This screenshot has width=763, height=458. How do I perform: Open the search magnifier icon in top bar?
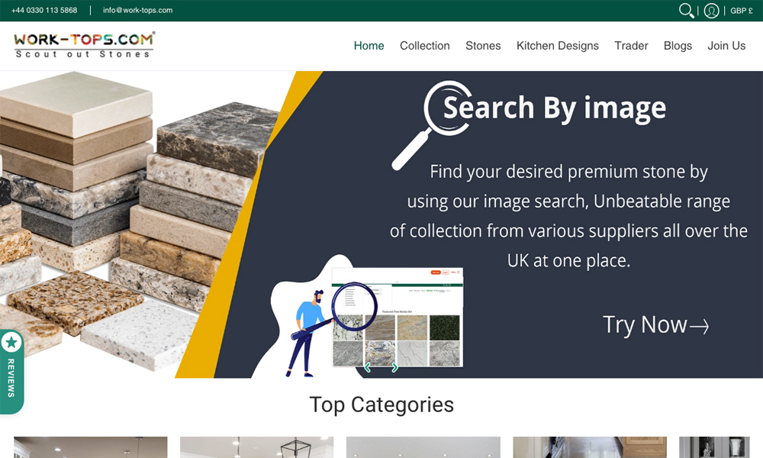[686, 11]
